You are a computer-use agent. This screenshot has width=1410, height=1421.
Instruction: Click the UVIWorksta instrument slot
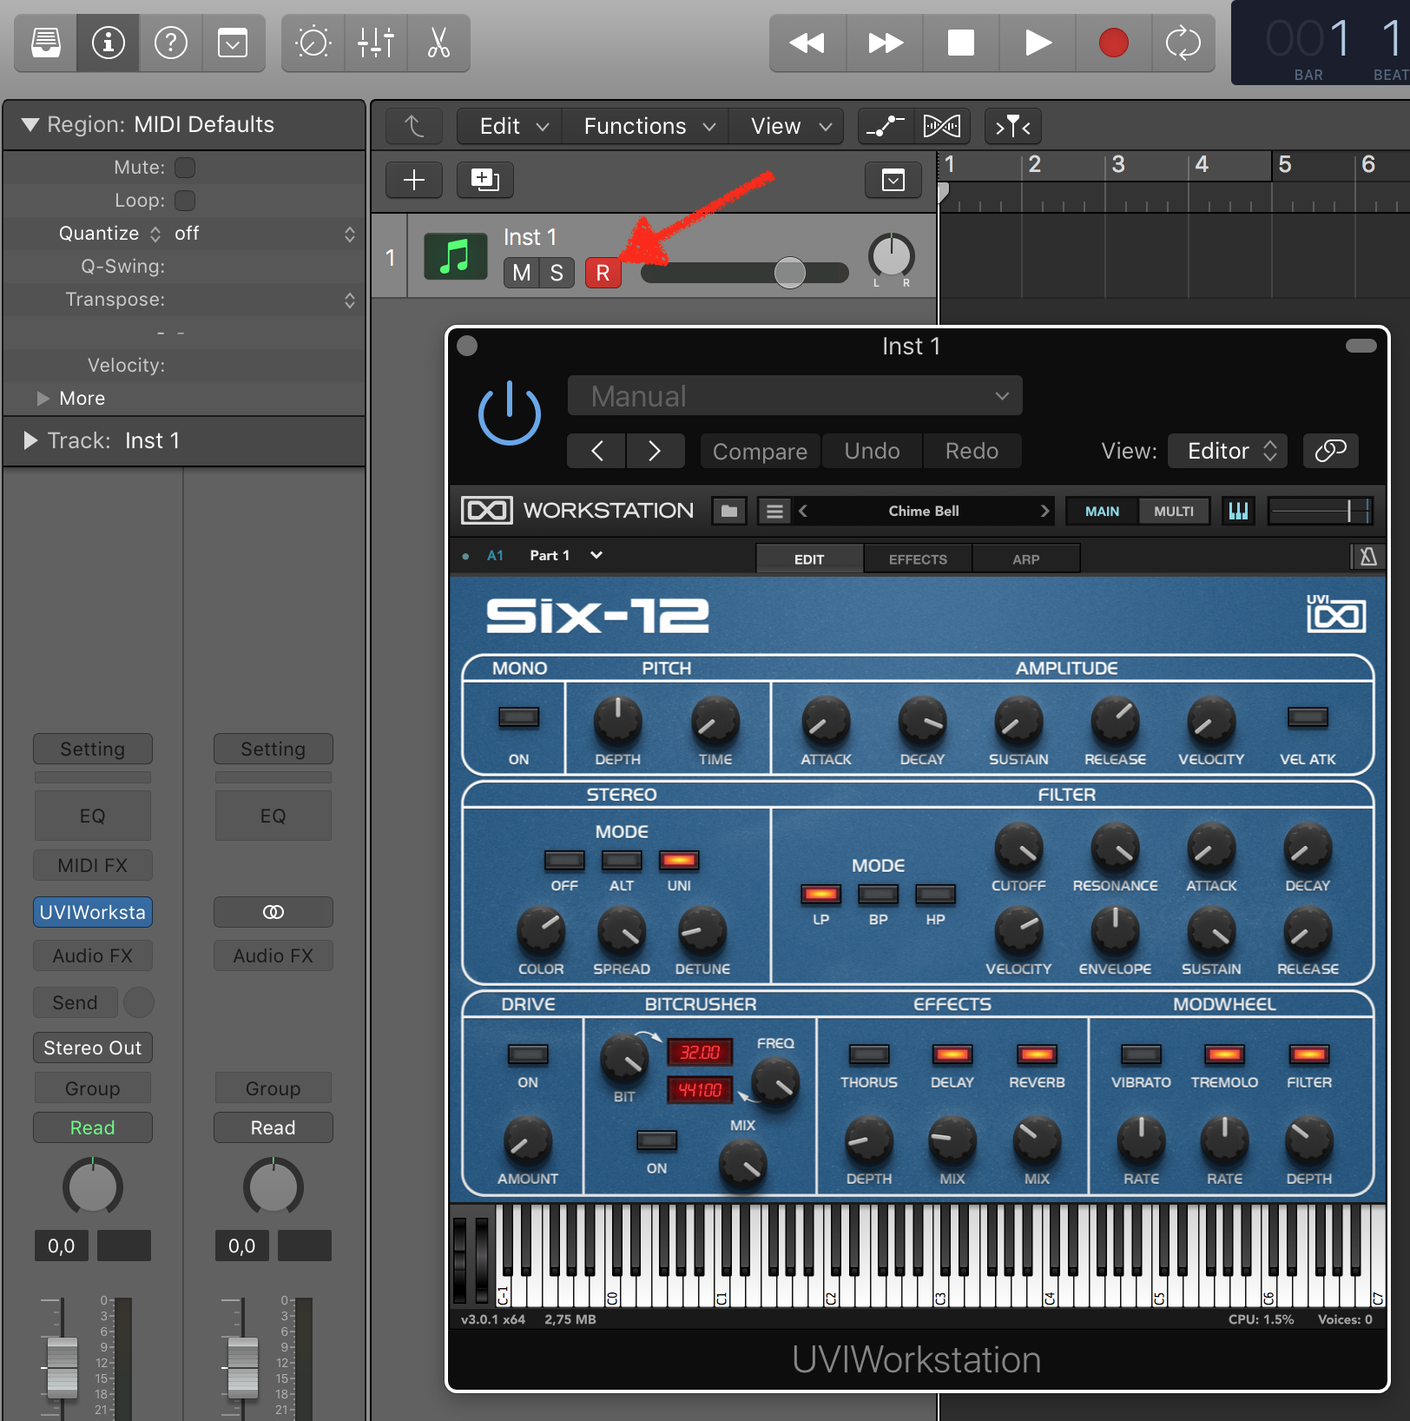[93, 912]
